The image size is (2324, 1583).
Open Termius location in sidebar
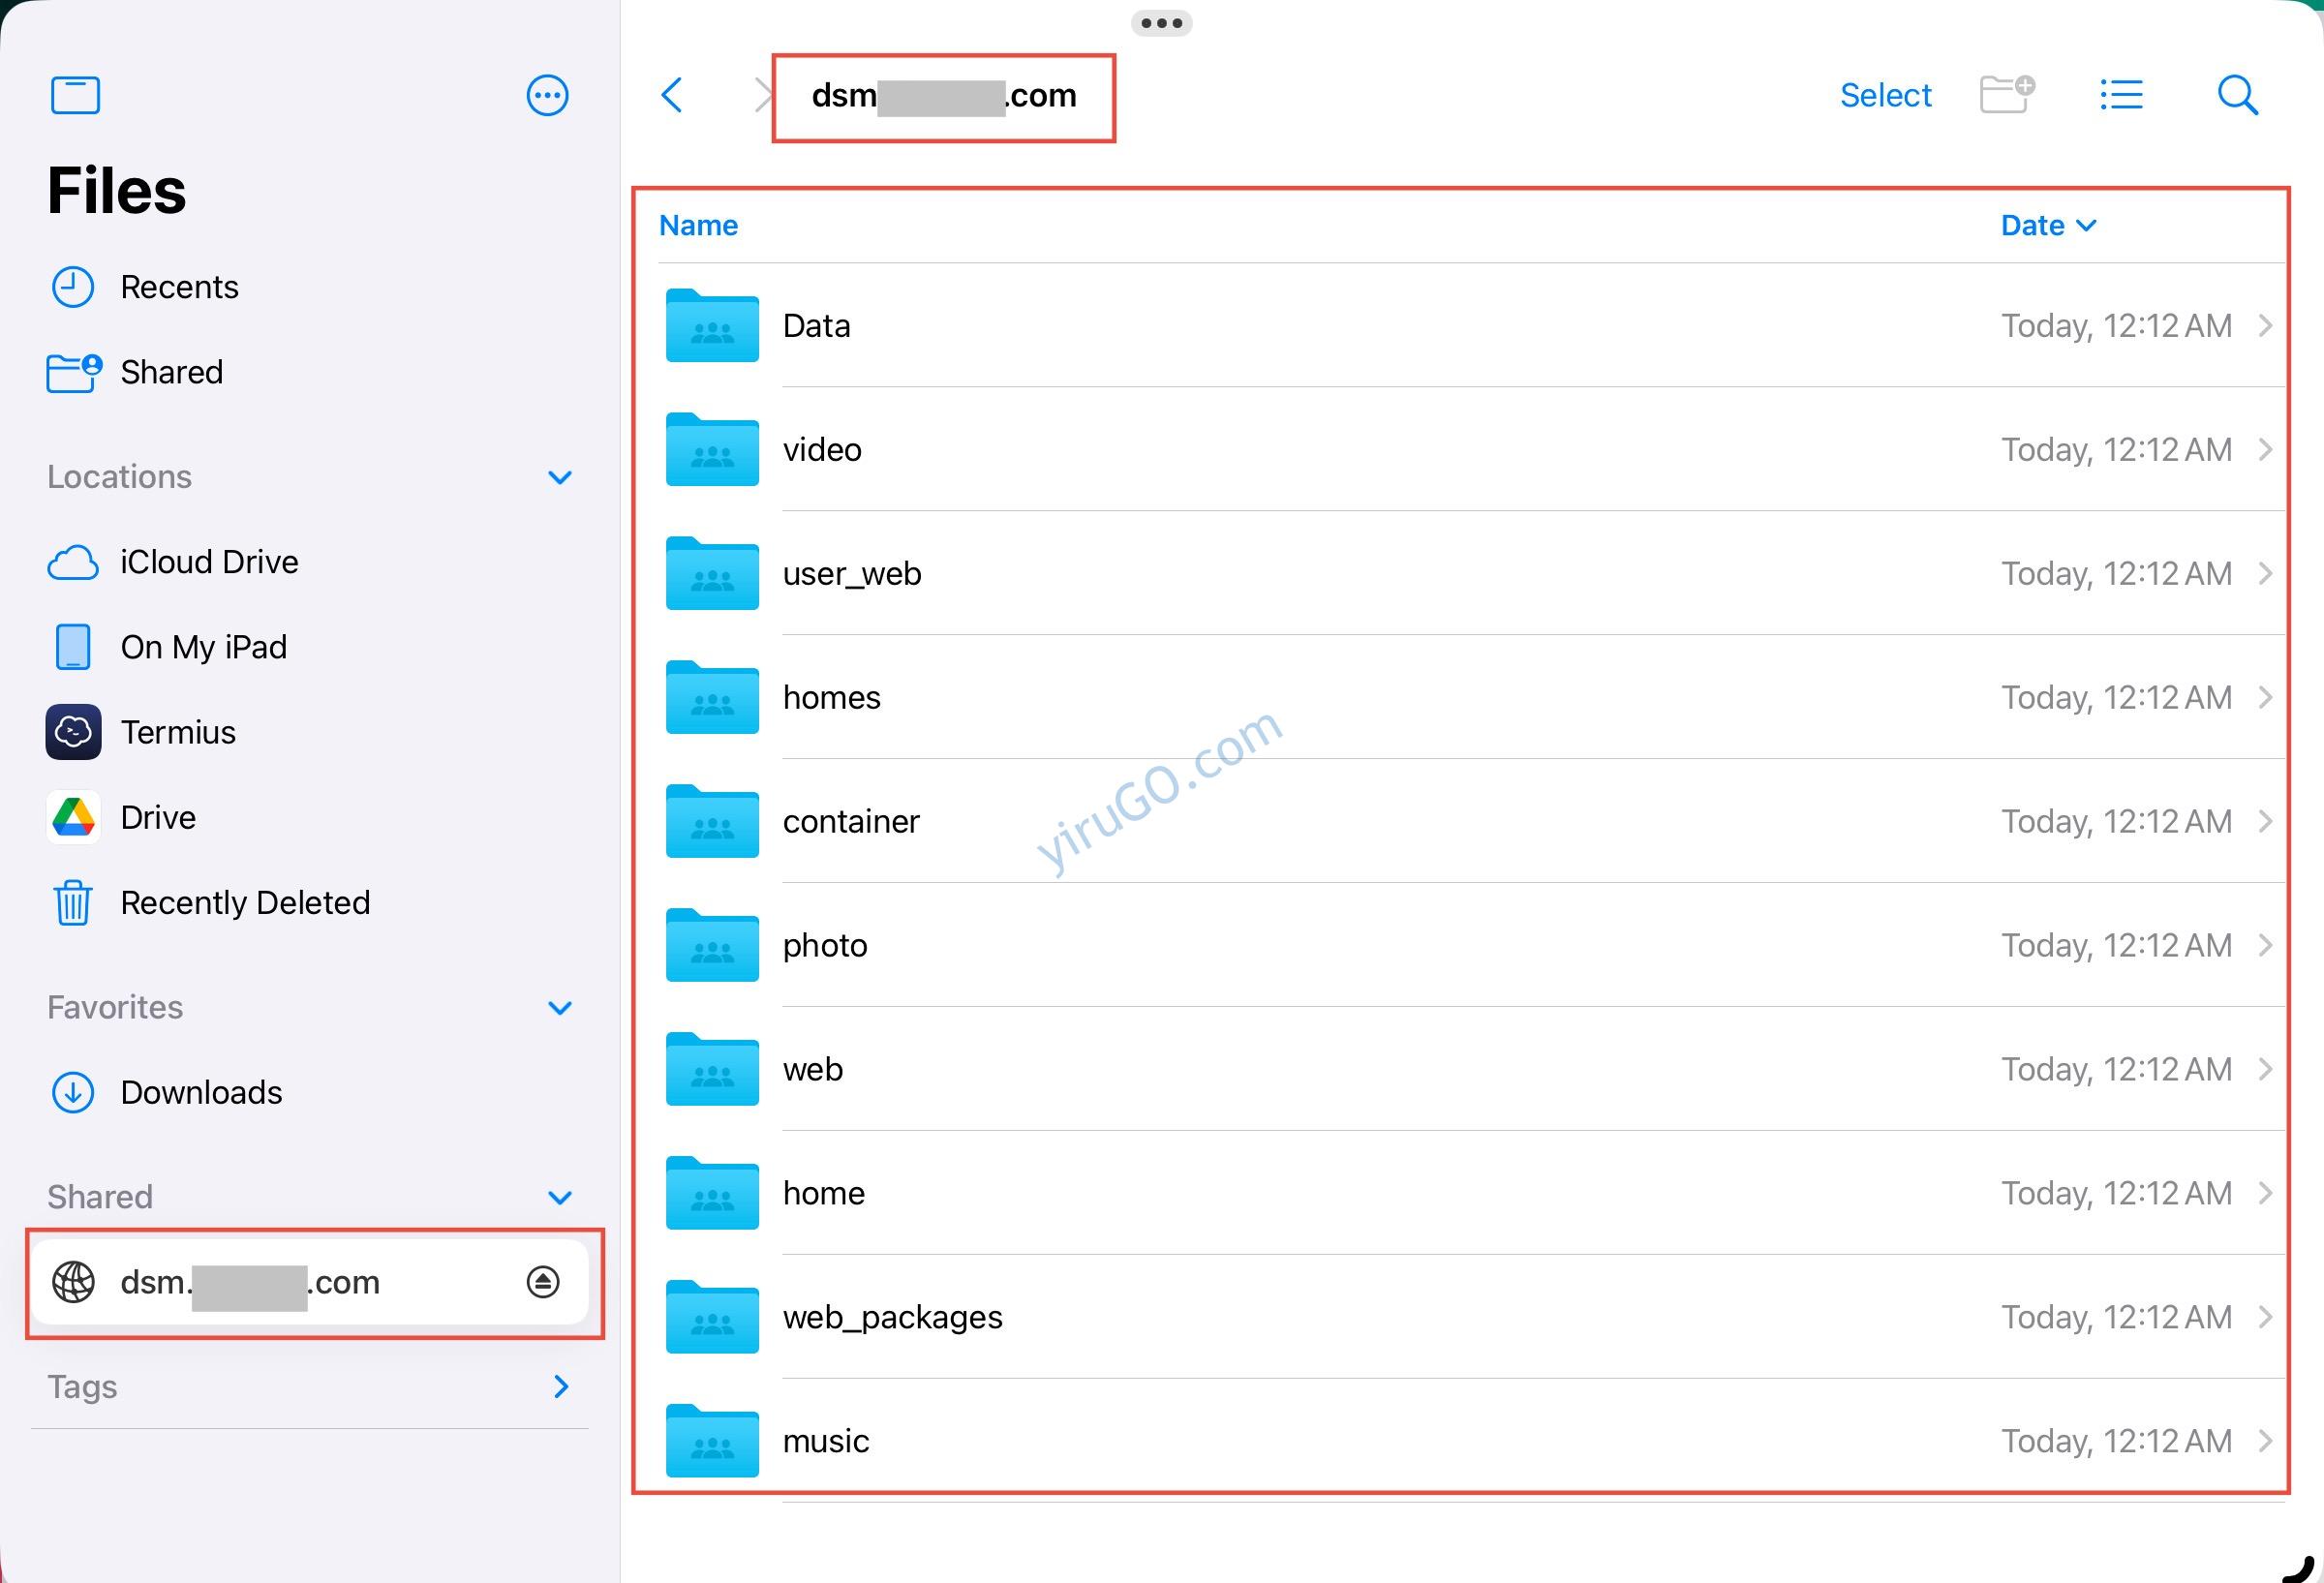(x=177, y=732)
